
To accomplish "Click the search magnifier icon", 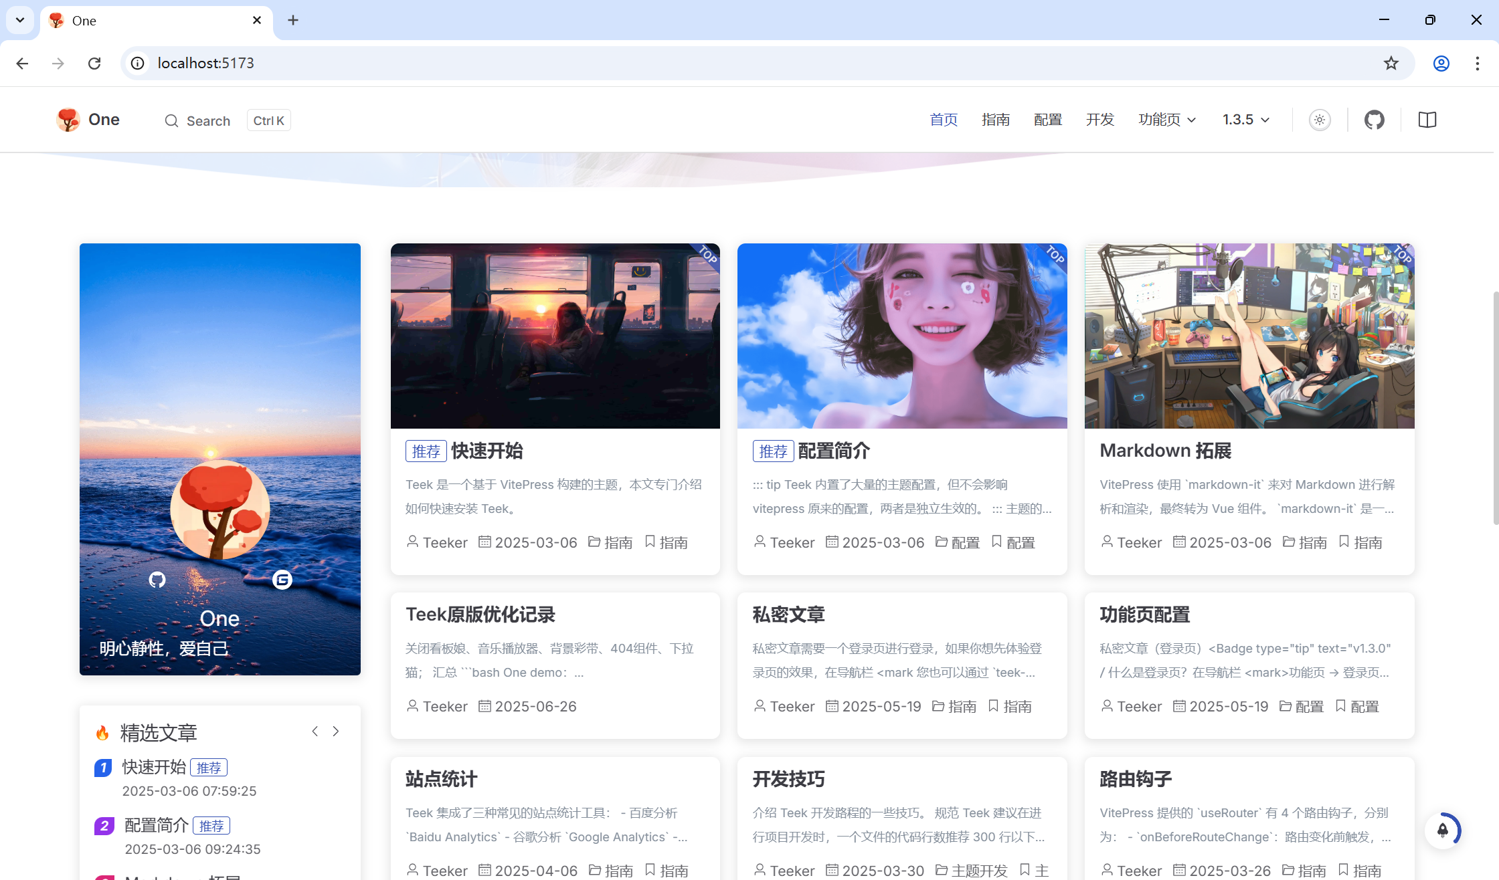I will coord(171,121).
